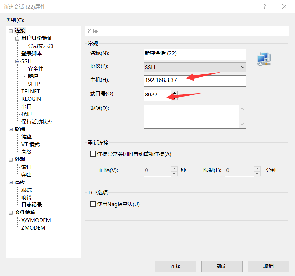Select ZMODEM tree item
Viewport: 295px width, 276px height.
coord(33,227)
